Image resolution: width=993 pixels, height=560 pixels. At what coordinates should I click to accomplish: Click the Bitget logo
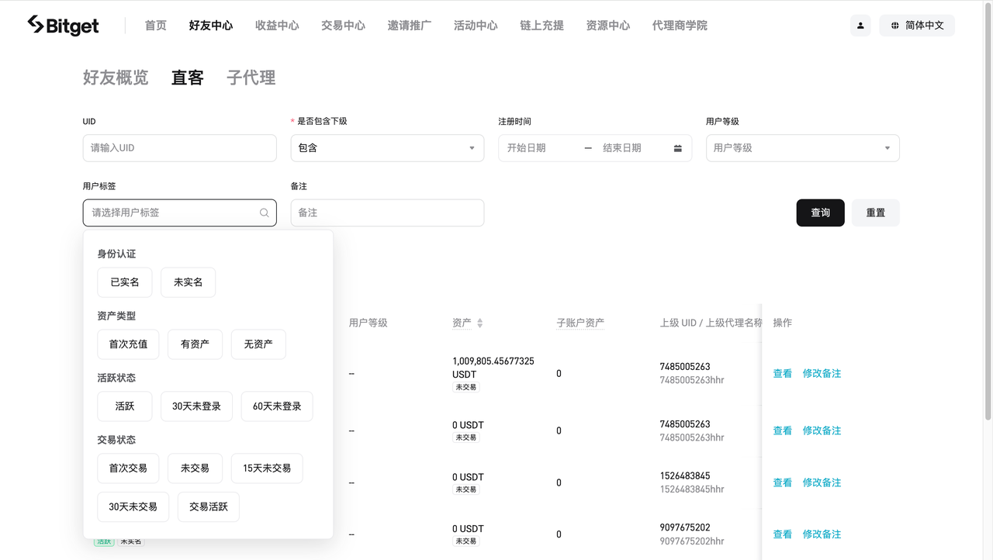[63, 26]
